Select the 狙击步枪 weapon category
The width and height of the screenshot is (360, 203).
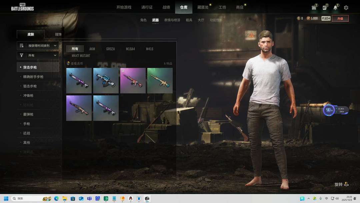point(30,86)
